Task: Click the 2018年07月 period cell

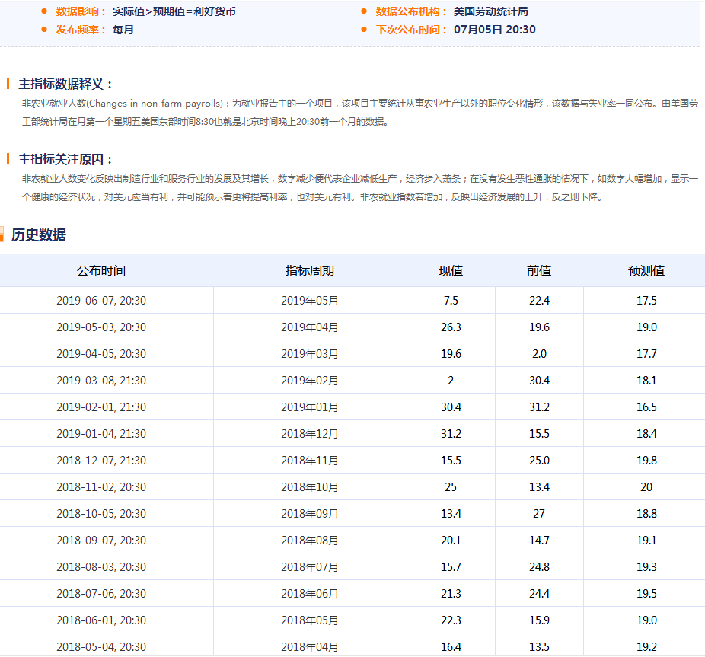Action: (x=309, y=567)
